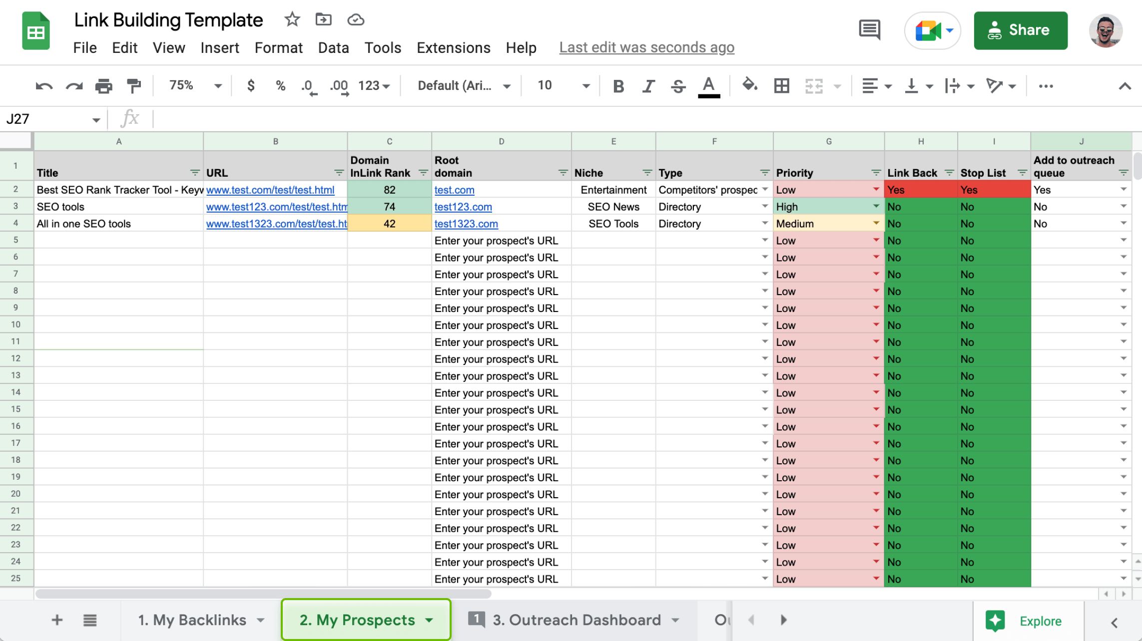
Task: Star the Link Building Template document
Action: (291, 19)
